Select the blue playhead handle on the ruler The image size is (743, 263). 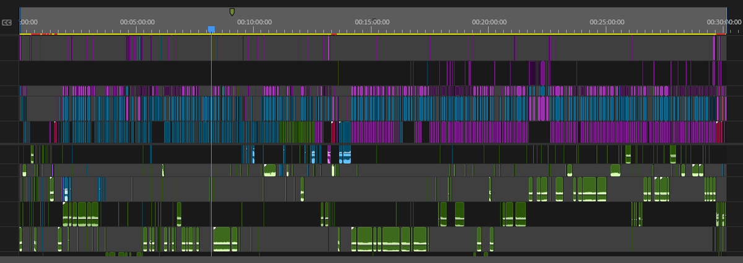click(212, 29)
